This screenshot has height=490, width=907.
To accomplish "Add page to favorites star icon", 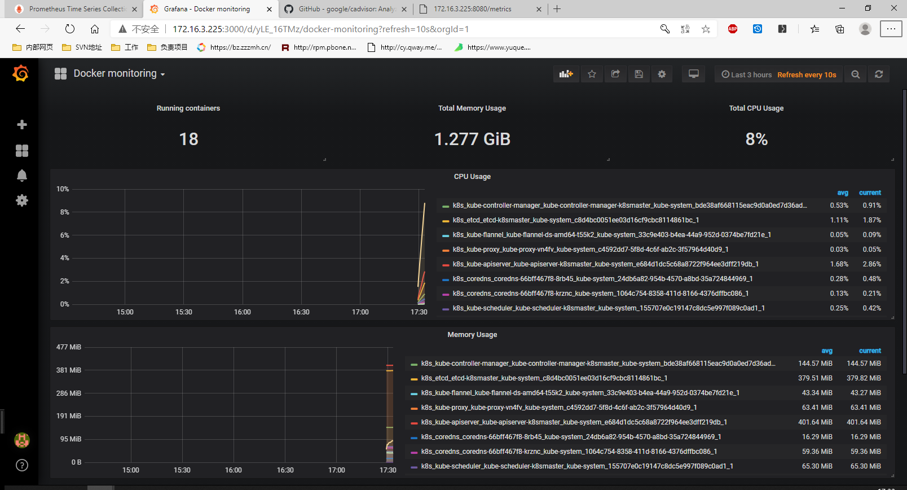I will pos(706,29).
